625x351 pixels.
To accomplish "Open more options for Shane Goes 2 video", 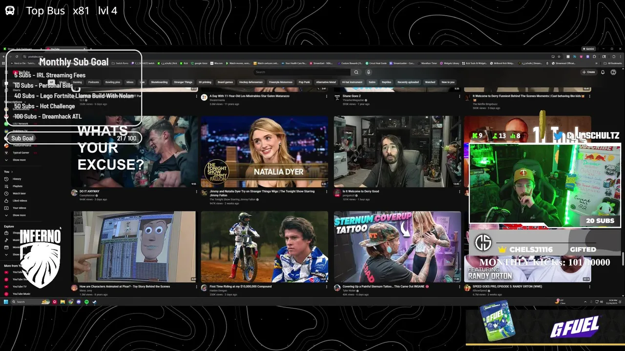I will tap(459, 96).
